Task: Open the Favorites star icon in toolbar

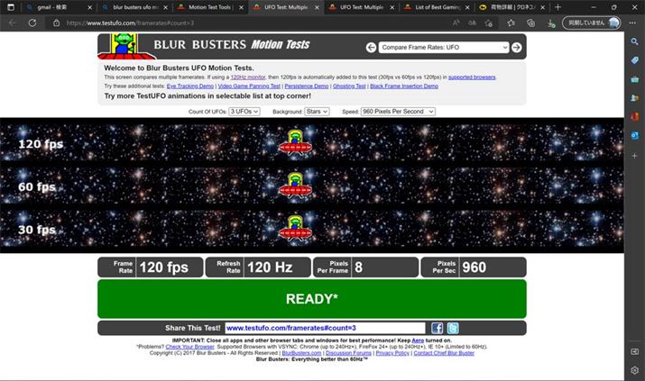Action: tap(511, 23)
